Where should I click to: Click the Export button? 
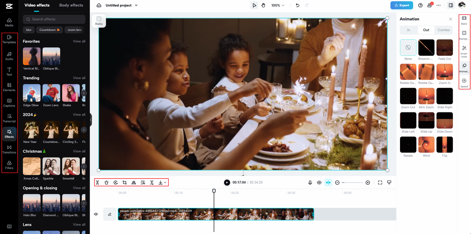(x=401, y=6)
